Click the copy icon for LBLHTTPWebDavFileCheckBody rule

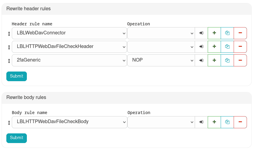coord(227,122)
